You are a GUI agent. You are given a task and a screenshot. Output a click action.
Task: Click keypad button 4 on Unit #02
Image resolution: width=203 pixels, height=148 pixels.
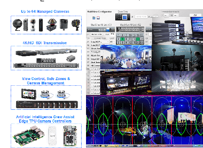tap(122, 35)
